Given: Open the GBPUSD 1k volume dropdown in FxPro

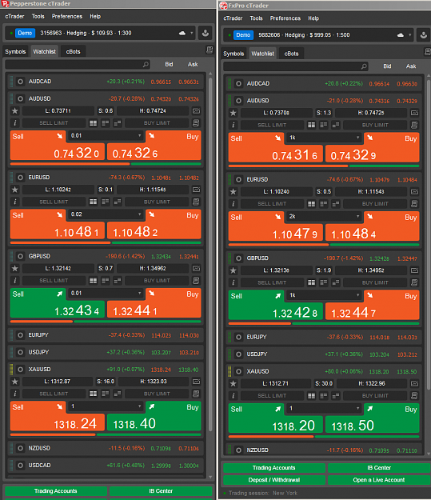Looking at the screenshot, I should 324,295.
